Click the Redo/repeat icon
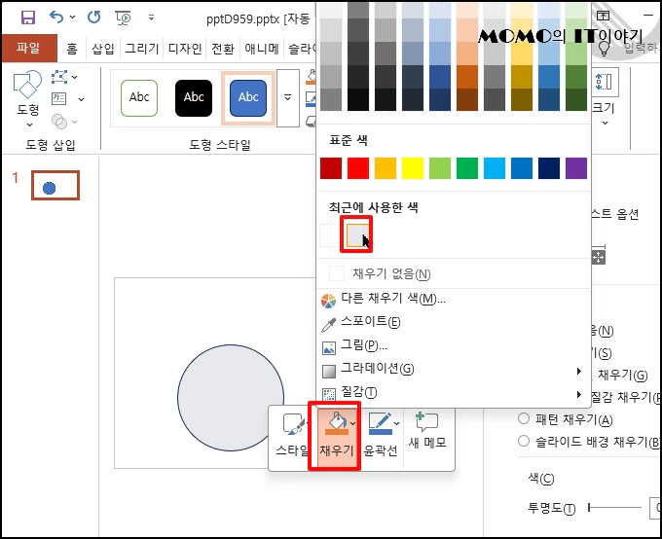Viewport: 662px width, 539px height. (93, 17)
